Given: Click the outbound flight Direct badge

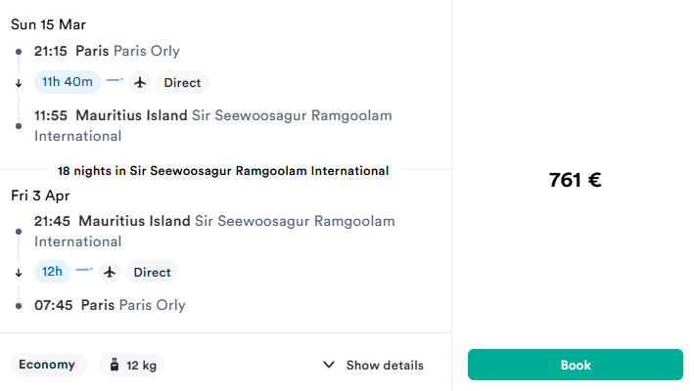Looking at the screenshot, I should [x=183, y=82].
